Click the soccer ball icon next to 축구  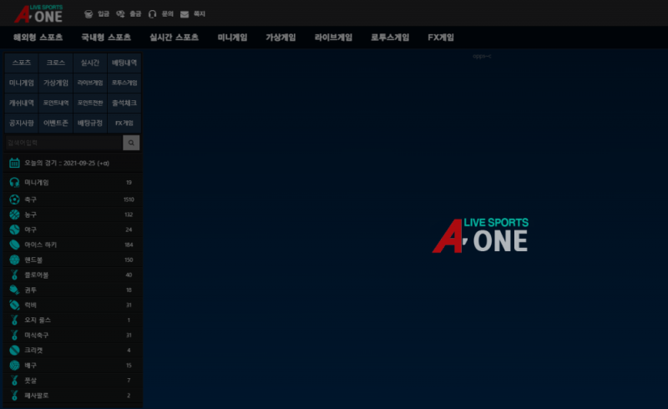click(x=14, y=199)
